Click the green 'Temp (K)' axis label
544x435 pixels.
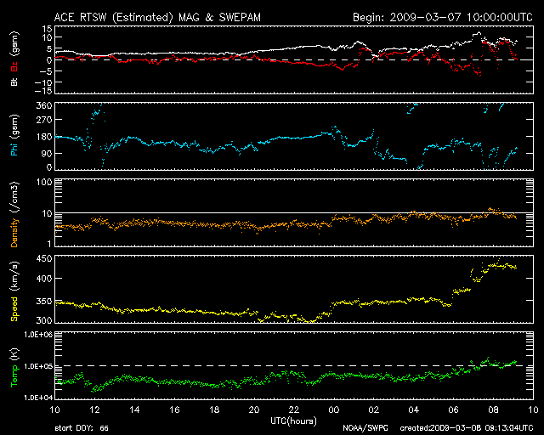tap(14, 367)
